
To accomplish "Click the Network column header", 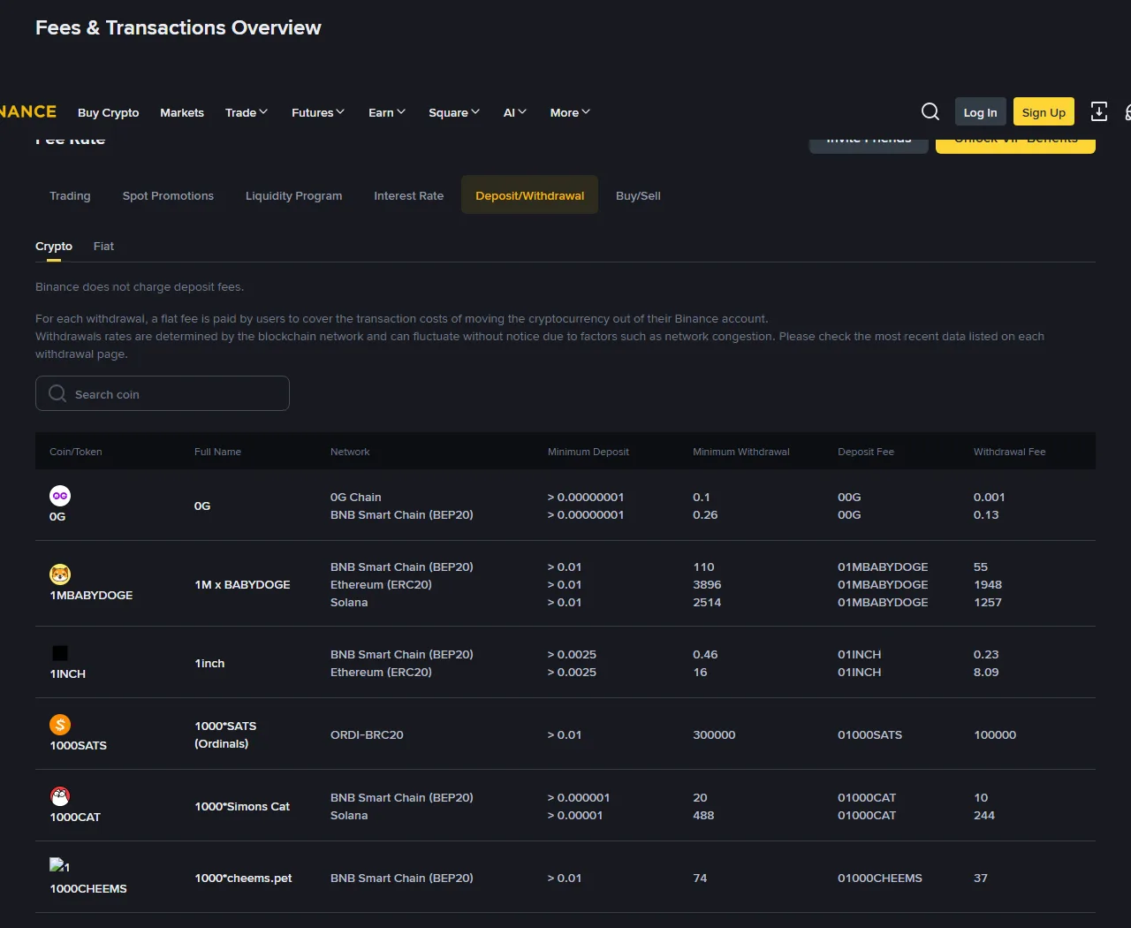I will point(350,452).
